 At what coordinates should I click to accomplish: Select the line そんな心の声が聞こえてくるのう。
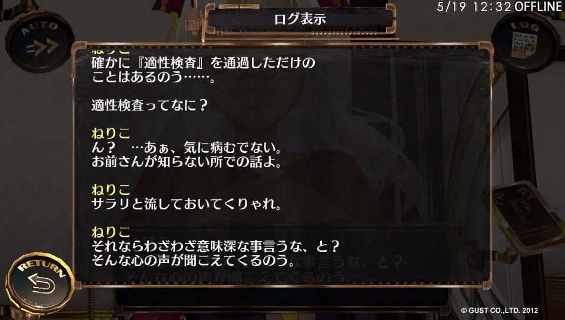point(194,260)
